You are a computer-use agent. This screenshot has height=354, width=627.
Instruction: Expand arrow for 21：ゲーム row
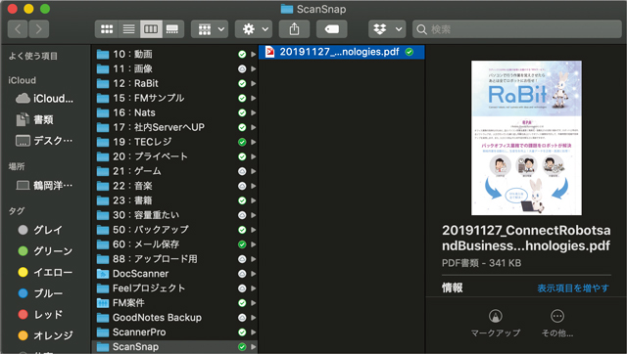[253, 171]
